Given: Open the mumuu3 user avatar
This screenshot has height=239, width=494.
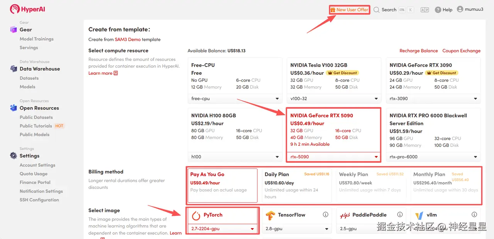Looking at the screenshot, I should point(460,9).
